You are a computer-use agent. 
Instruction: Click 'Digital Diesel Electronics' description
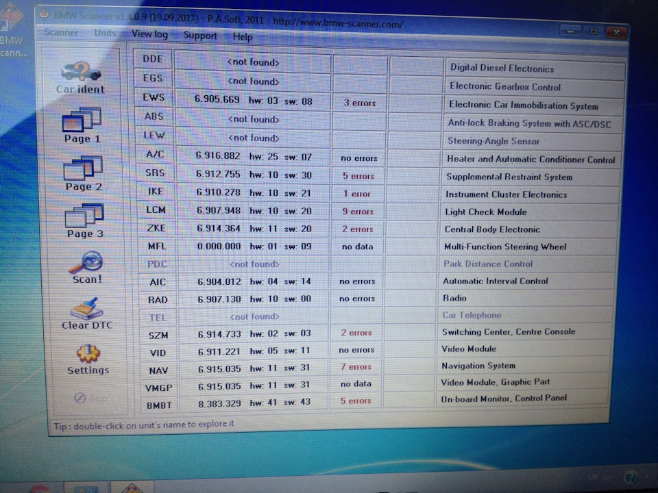[x=502, y=68]
